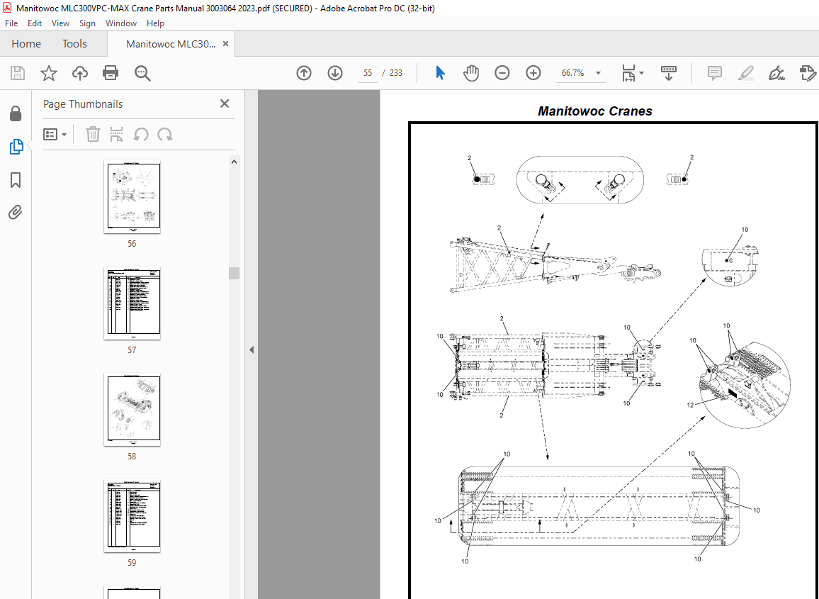Open the Sign menu
Screen dimensions: 819x599
87,23
